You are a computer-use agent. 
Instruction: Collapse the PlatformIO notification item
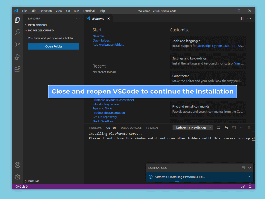(x=249, y=177)
